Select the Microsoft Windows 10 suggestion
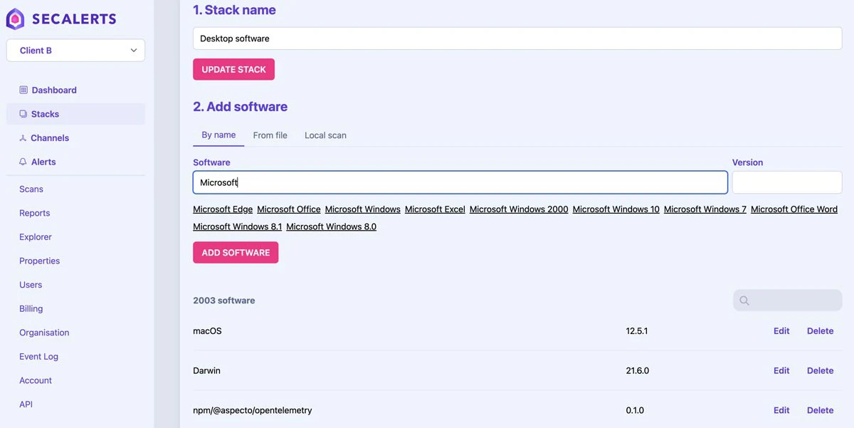The width and height of the screenshot is (854, 428). coord(616,209)
